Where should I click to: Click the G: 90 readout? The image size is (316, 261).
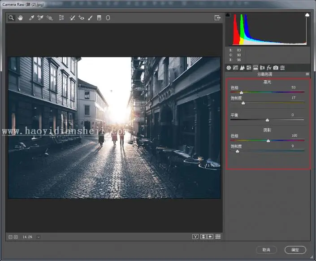(235, 55)
